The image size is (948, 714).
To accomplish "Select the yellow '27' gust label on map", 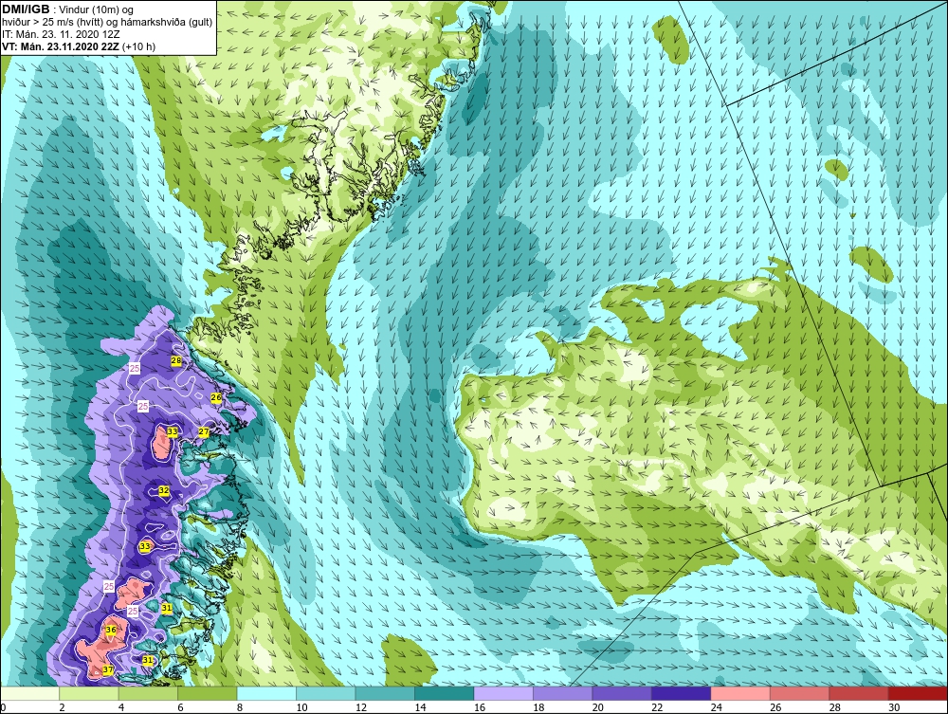I will (x=204, y=431).
